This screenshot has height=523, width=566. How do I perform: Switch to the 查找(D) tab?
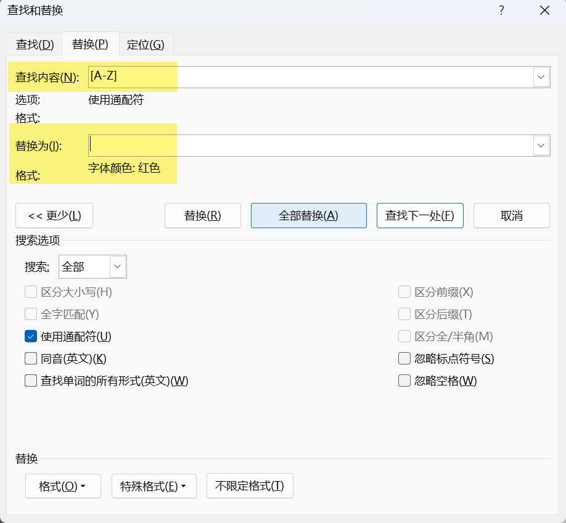35,44
